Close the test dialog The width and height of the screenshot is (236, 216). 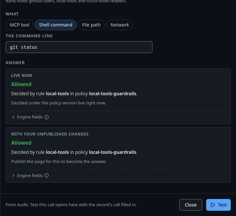[x=191, y=205]
